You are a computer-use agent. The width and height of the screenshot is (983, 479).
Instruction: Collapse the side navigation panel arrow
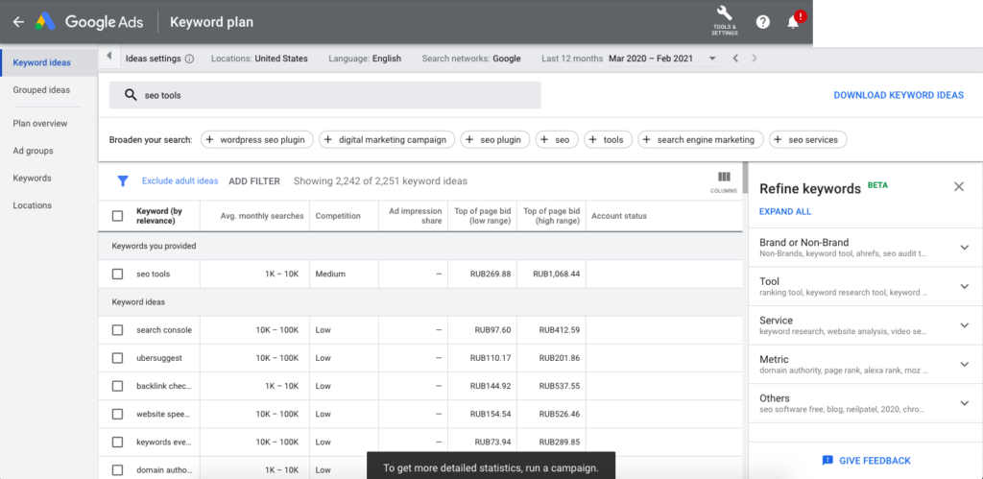[x=108, y=57]
